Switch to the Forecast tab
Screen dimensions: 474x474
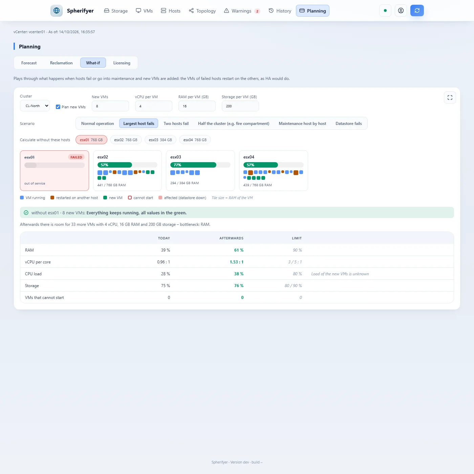click(29, 63)
